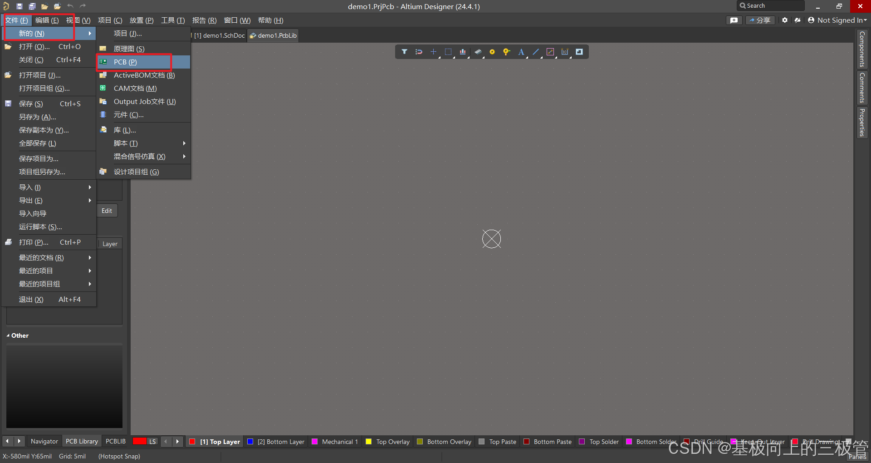Click the Selection Filter funnel icon

click(x=404, y=52)
